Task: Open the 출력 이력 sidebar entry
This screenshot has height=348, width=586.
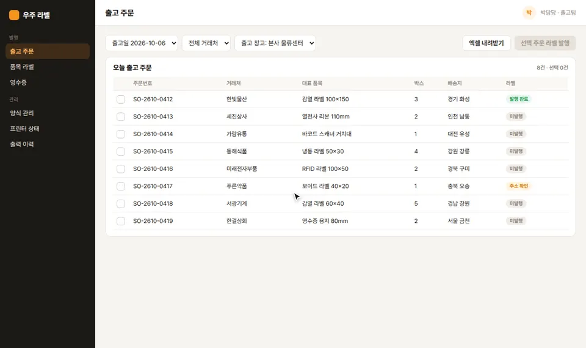Action: [48, 144]
